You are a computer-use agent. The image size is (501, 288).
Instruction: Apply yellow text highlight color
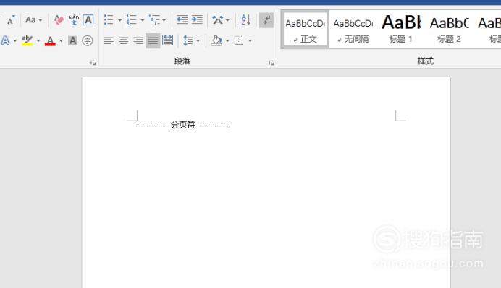point(28,40)
